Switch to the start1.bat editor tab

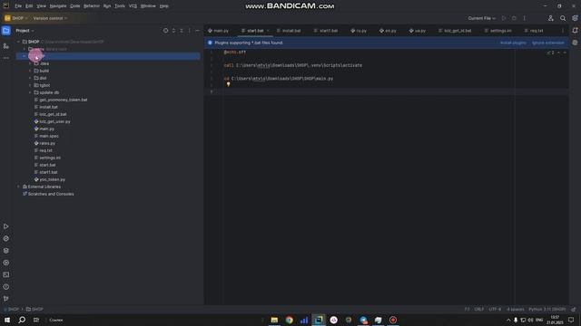326,31
